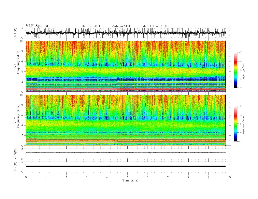Screen dimensions: 258x199
Task: Click time axis tick label "6"
Action: [148, 177]
